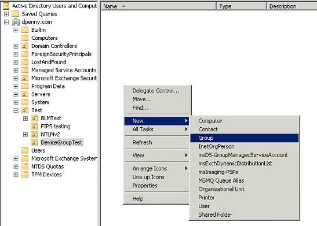Choose Group from the New submenu

[244, 138]
